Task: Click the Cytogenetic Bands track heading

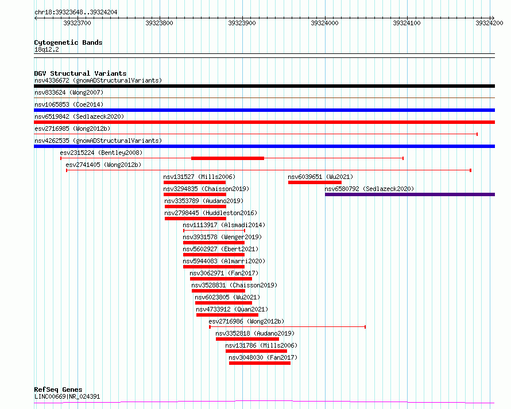Action: tap(68, 42)
